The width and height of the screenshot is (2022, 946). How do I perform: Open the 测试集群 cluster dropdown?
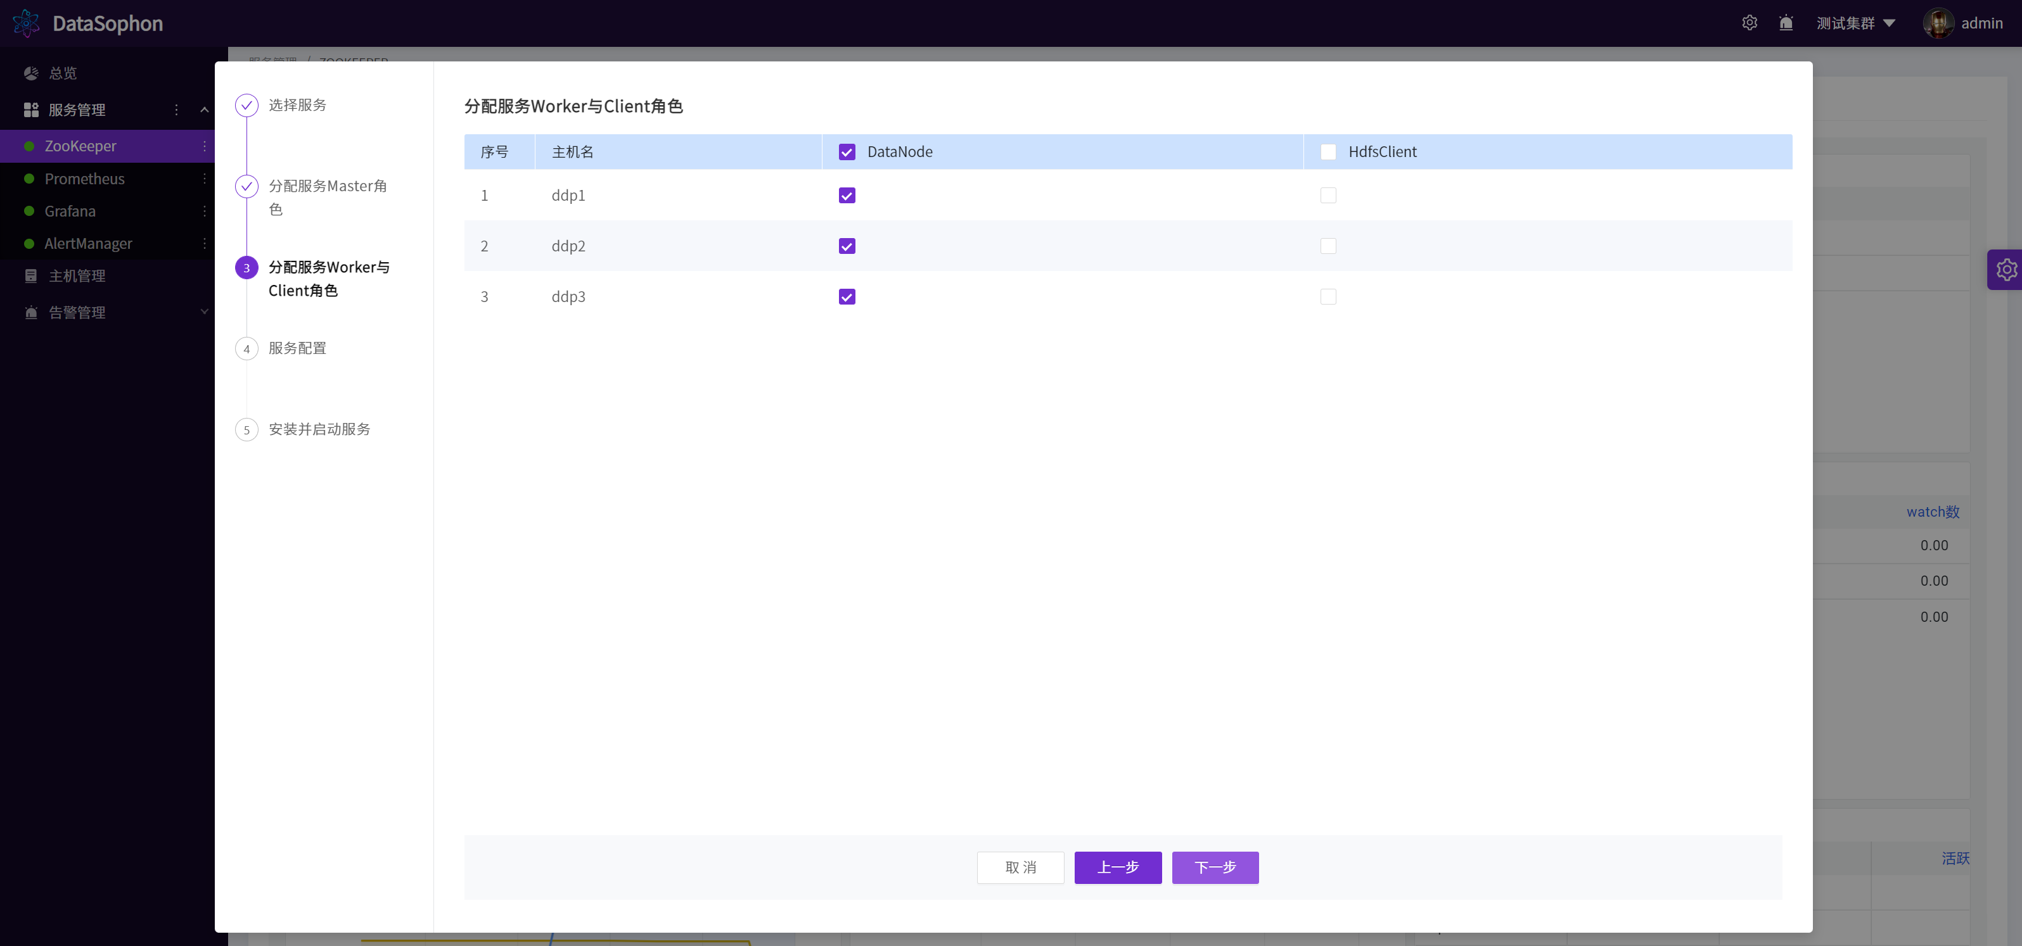[x=1855, y=23]
